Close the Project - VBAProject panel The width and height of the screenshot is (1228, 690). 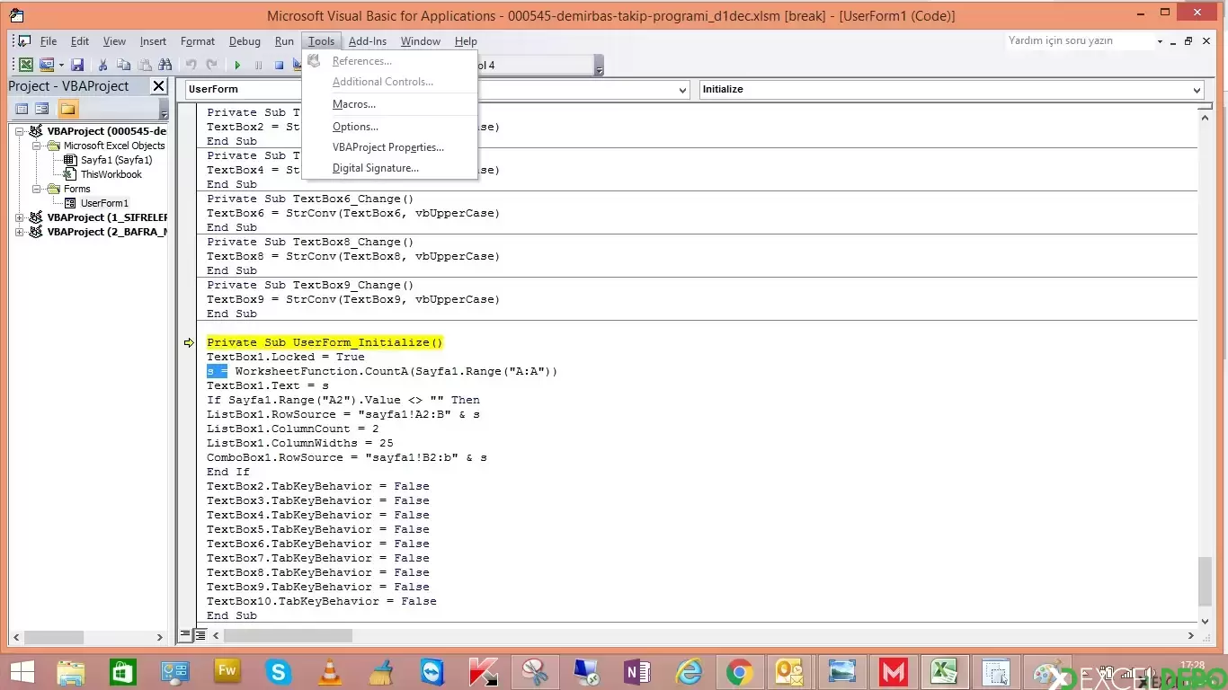click(x=159, y=86)
